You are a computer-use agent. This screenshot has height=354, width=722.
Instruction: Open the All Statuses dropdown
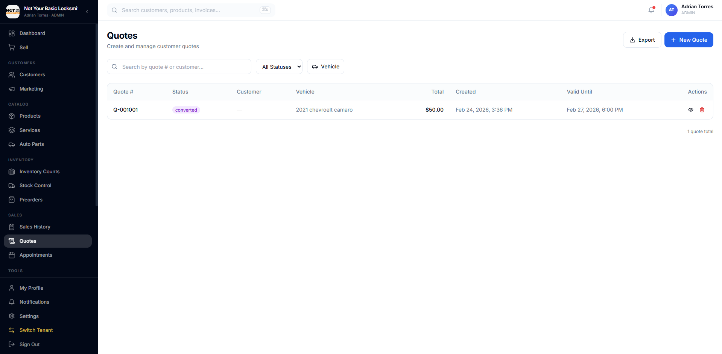pos(279,67)
